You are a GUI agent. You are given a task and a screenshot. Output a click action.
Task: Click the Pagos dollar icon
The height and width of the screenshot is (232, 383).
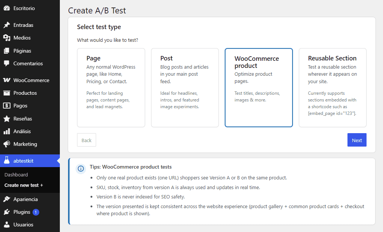[x=7, y=106]
